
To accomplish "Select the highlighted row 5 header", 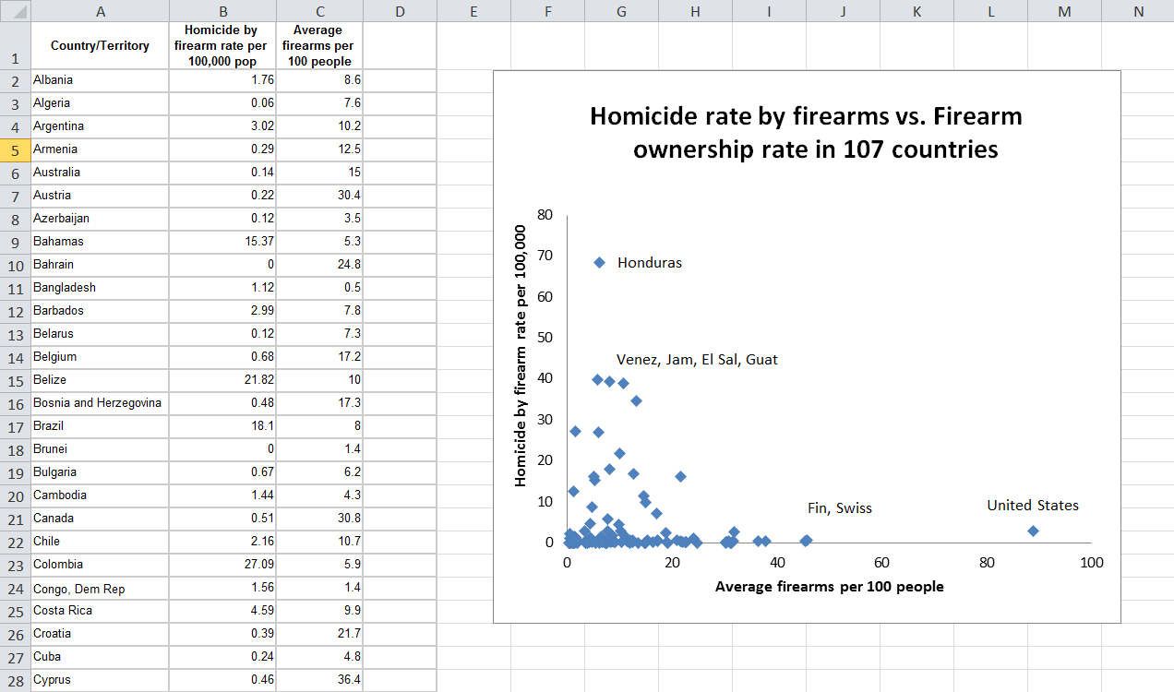I will click(x=15, y=149).
